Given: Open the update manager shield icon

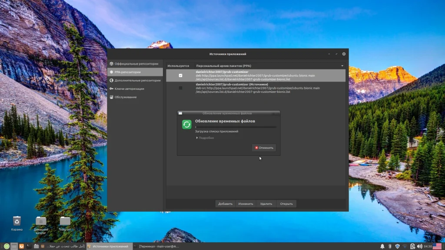Looking at the screenshot, I should [397, 247].
